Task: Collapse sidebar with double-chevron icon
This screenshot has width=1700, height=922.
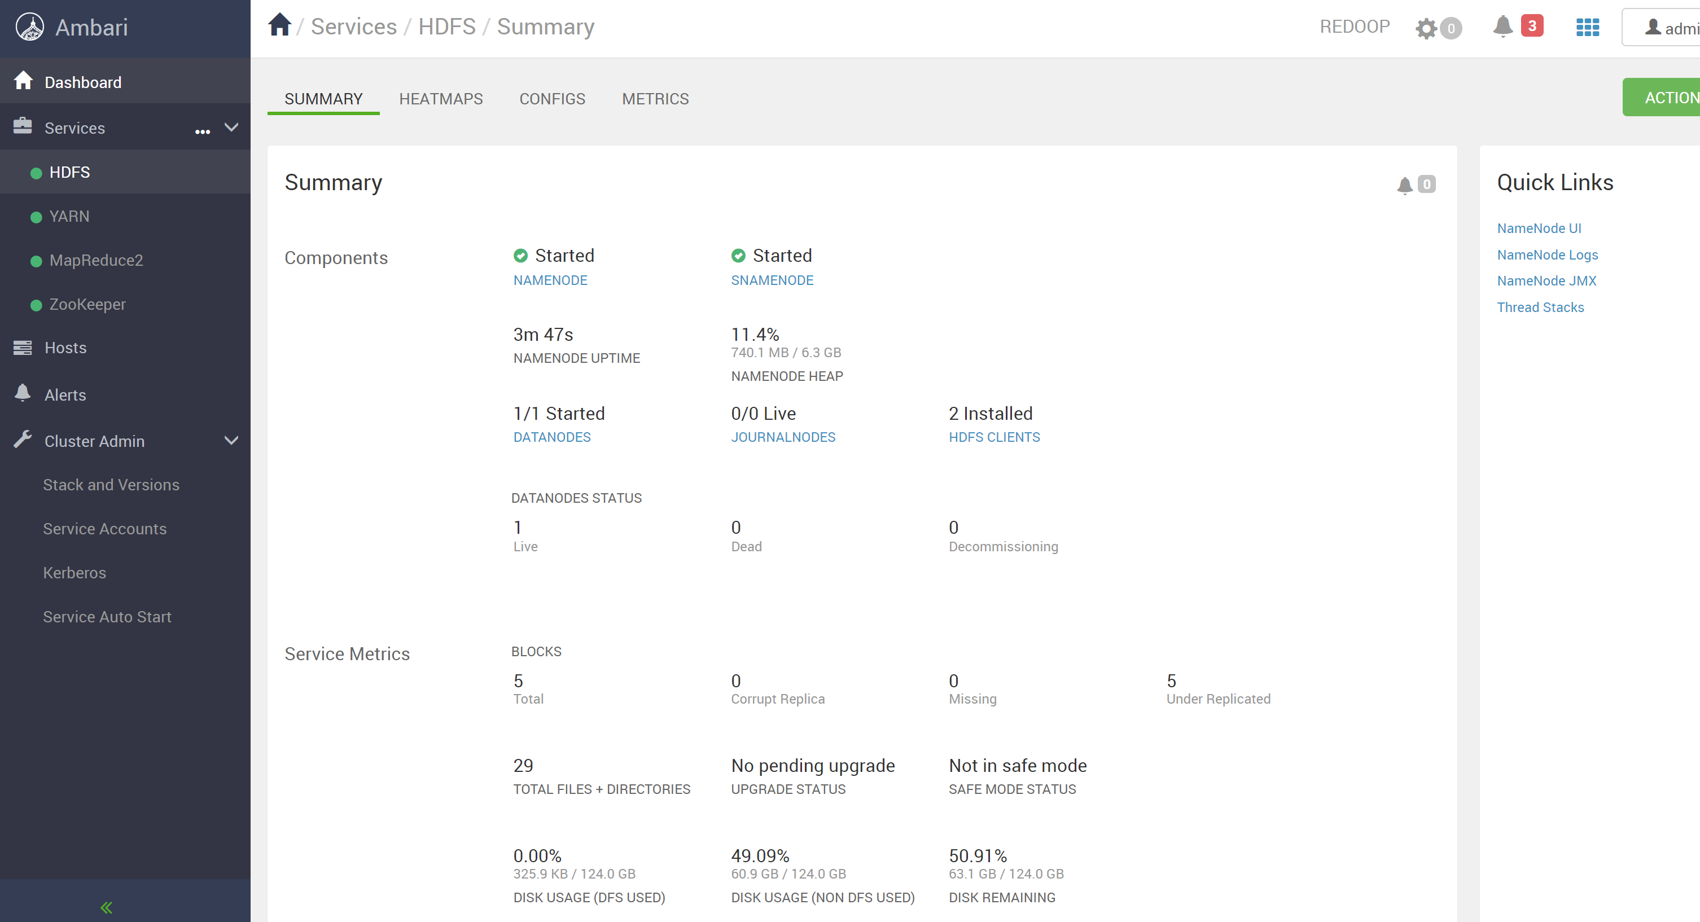Action: pos(106,907)
